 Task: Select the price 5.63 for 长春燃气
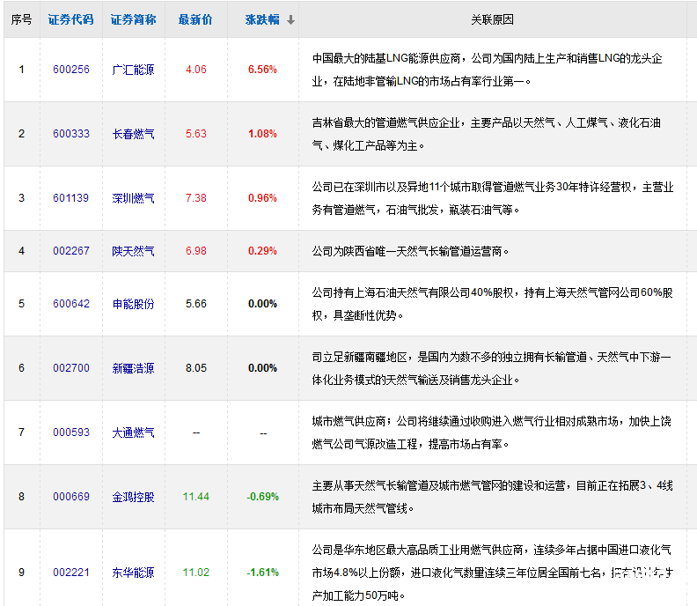196,134
